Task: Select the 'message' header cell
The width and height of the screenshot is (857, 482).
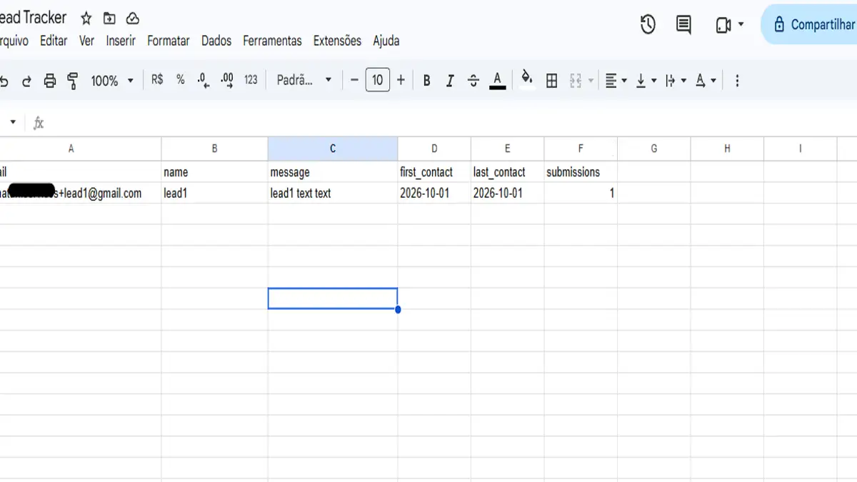Action: pyautogui.click(x=333, y=172)
